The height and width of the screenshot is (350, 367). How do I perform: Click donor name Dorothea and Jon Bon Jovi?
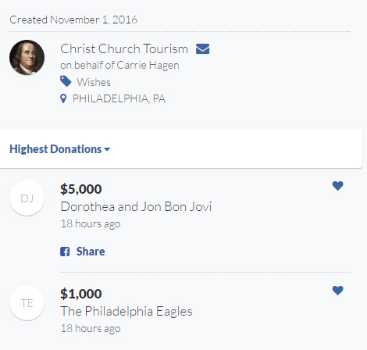[136, 207]
